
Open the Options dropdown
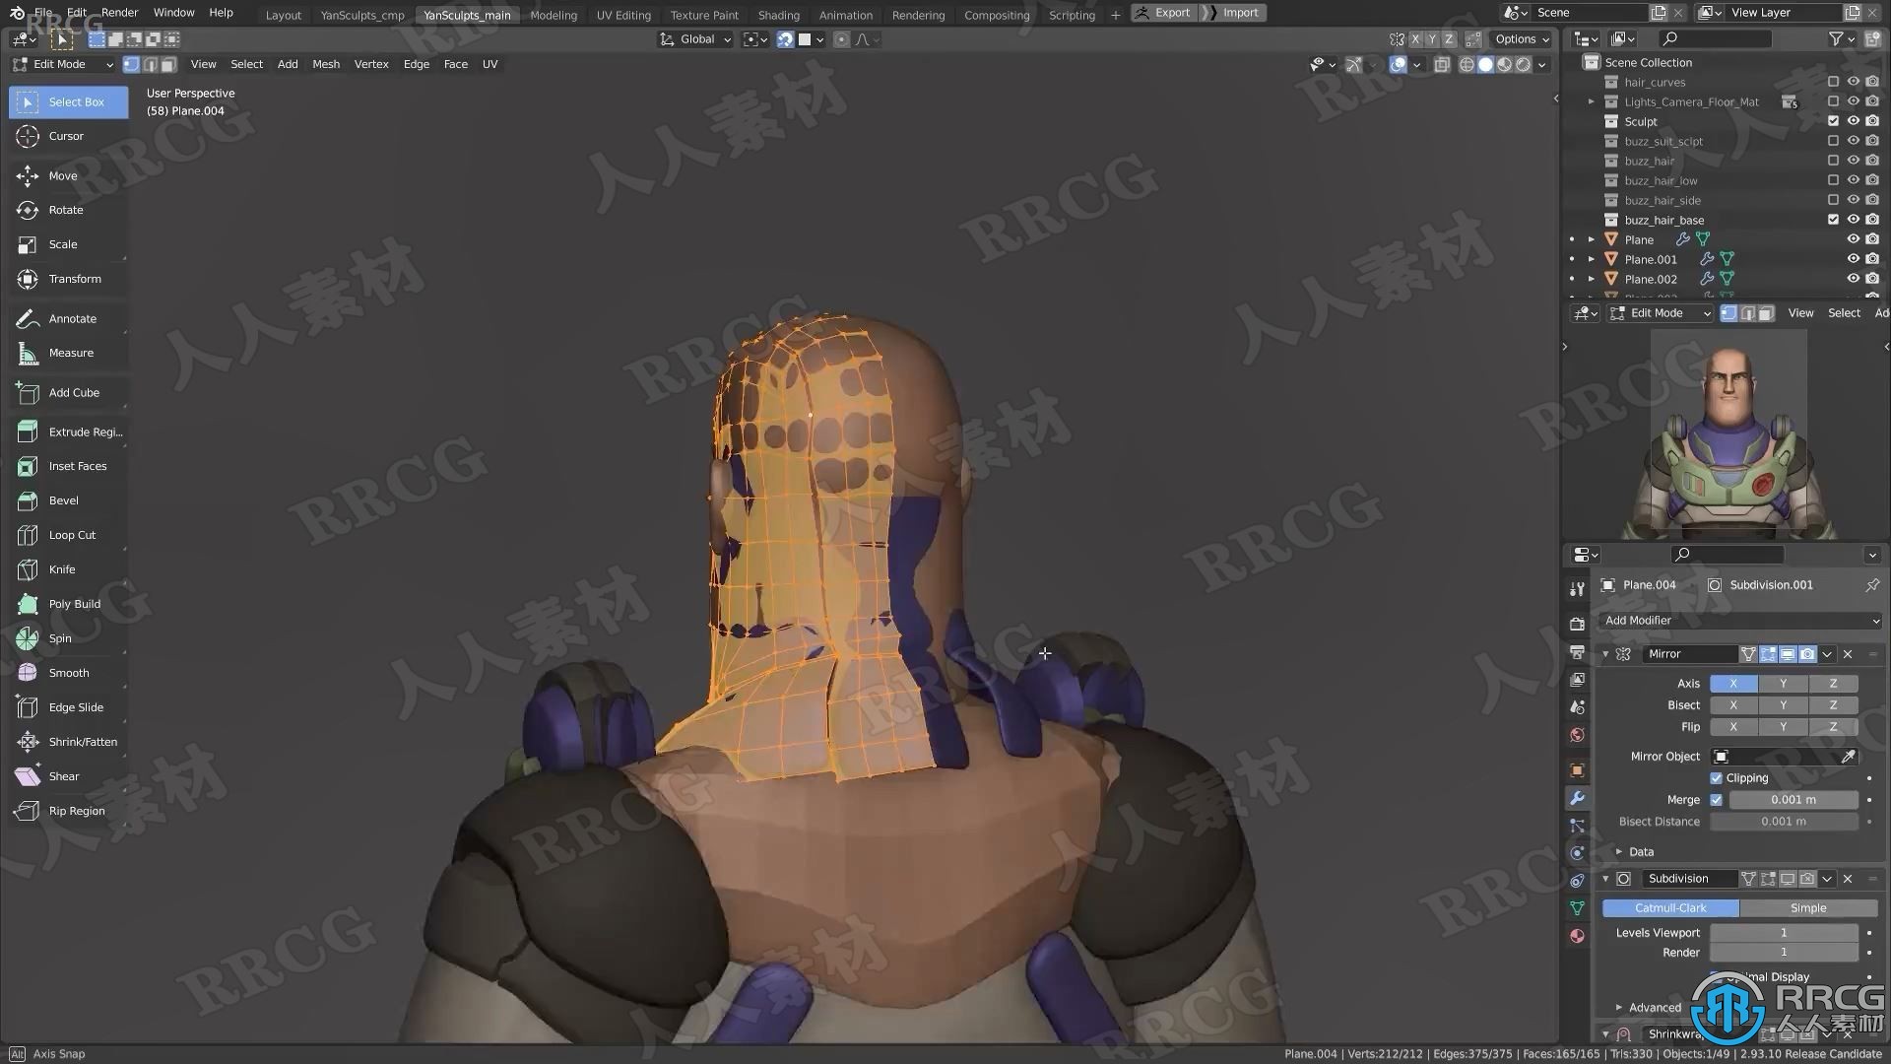click(1522, 39)
